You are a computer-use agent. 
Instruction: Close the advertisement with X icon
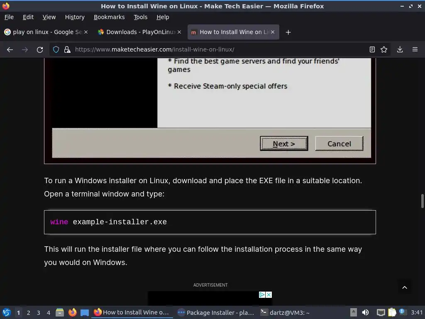pos(269,294)
